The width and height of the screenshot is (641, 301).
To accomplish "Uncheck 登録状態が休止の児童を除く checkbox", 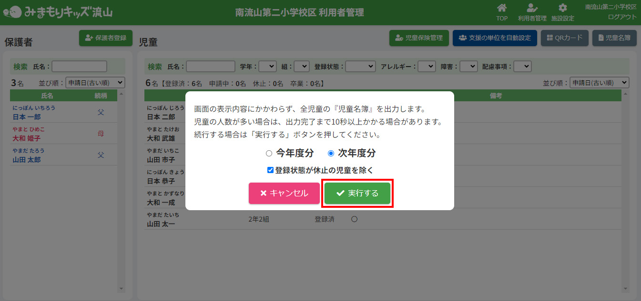I will coord(270,170).
